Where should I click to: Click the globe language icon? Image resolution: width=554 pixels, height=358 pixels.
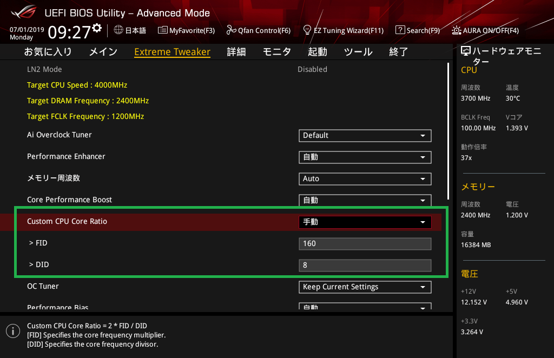(118, 30)
